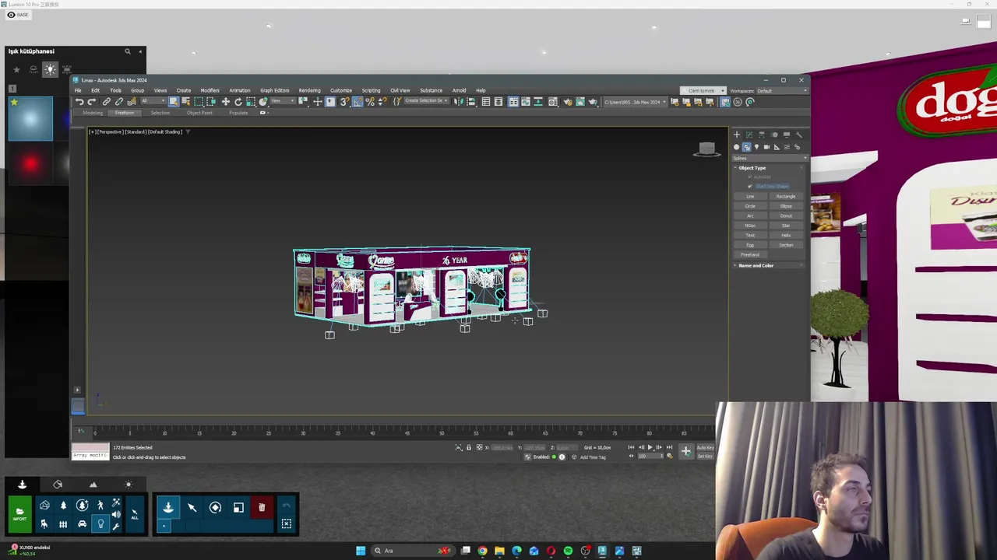Choose the Lumion sound speaker category icon
The image size is (997, 560).
tap(116, 514)
